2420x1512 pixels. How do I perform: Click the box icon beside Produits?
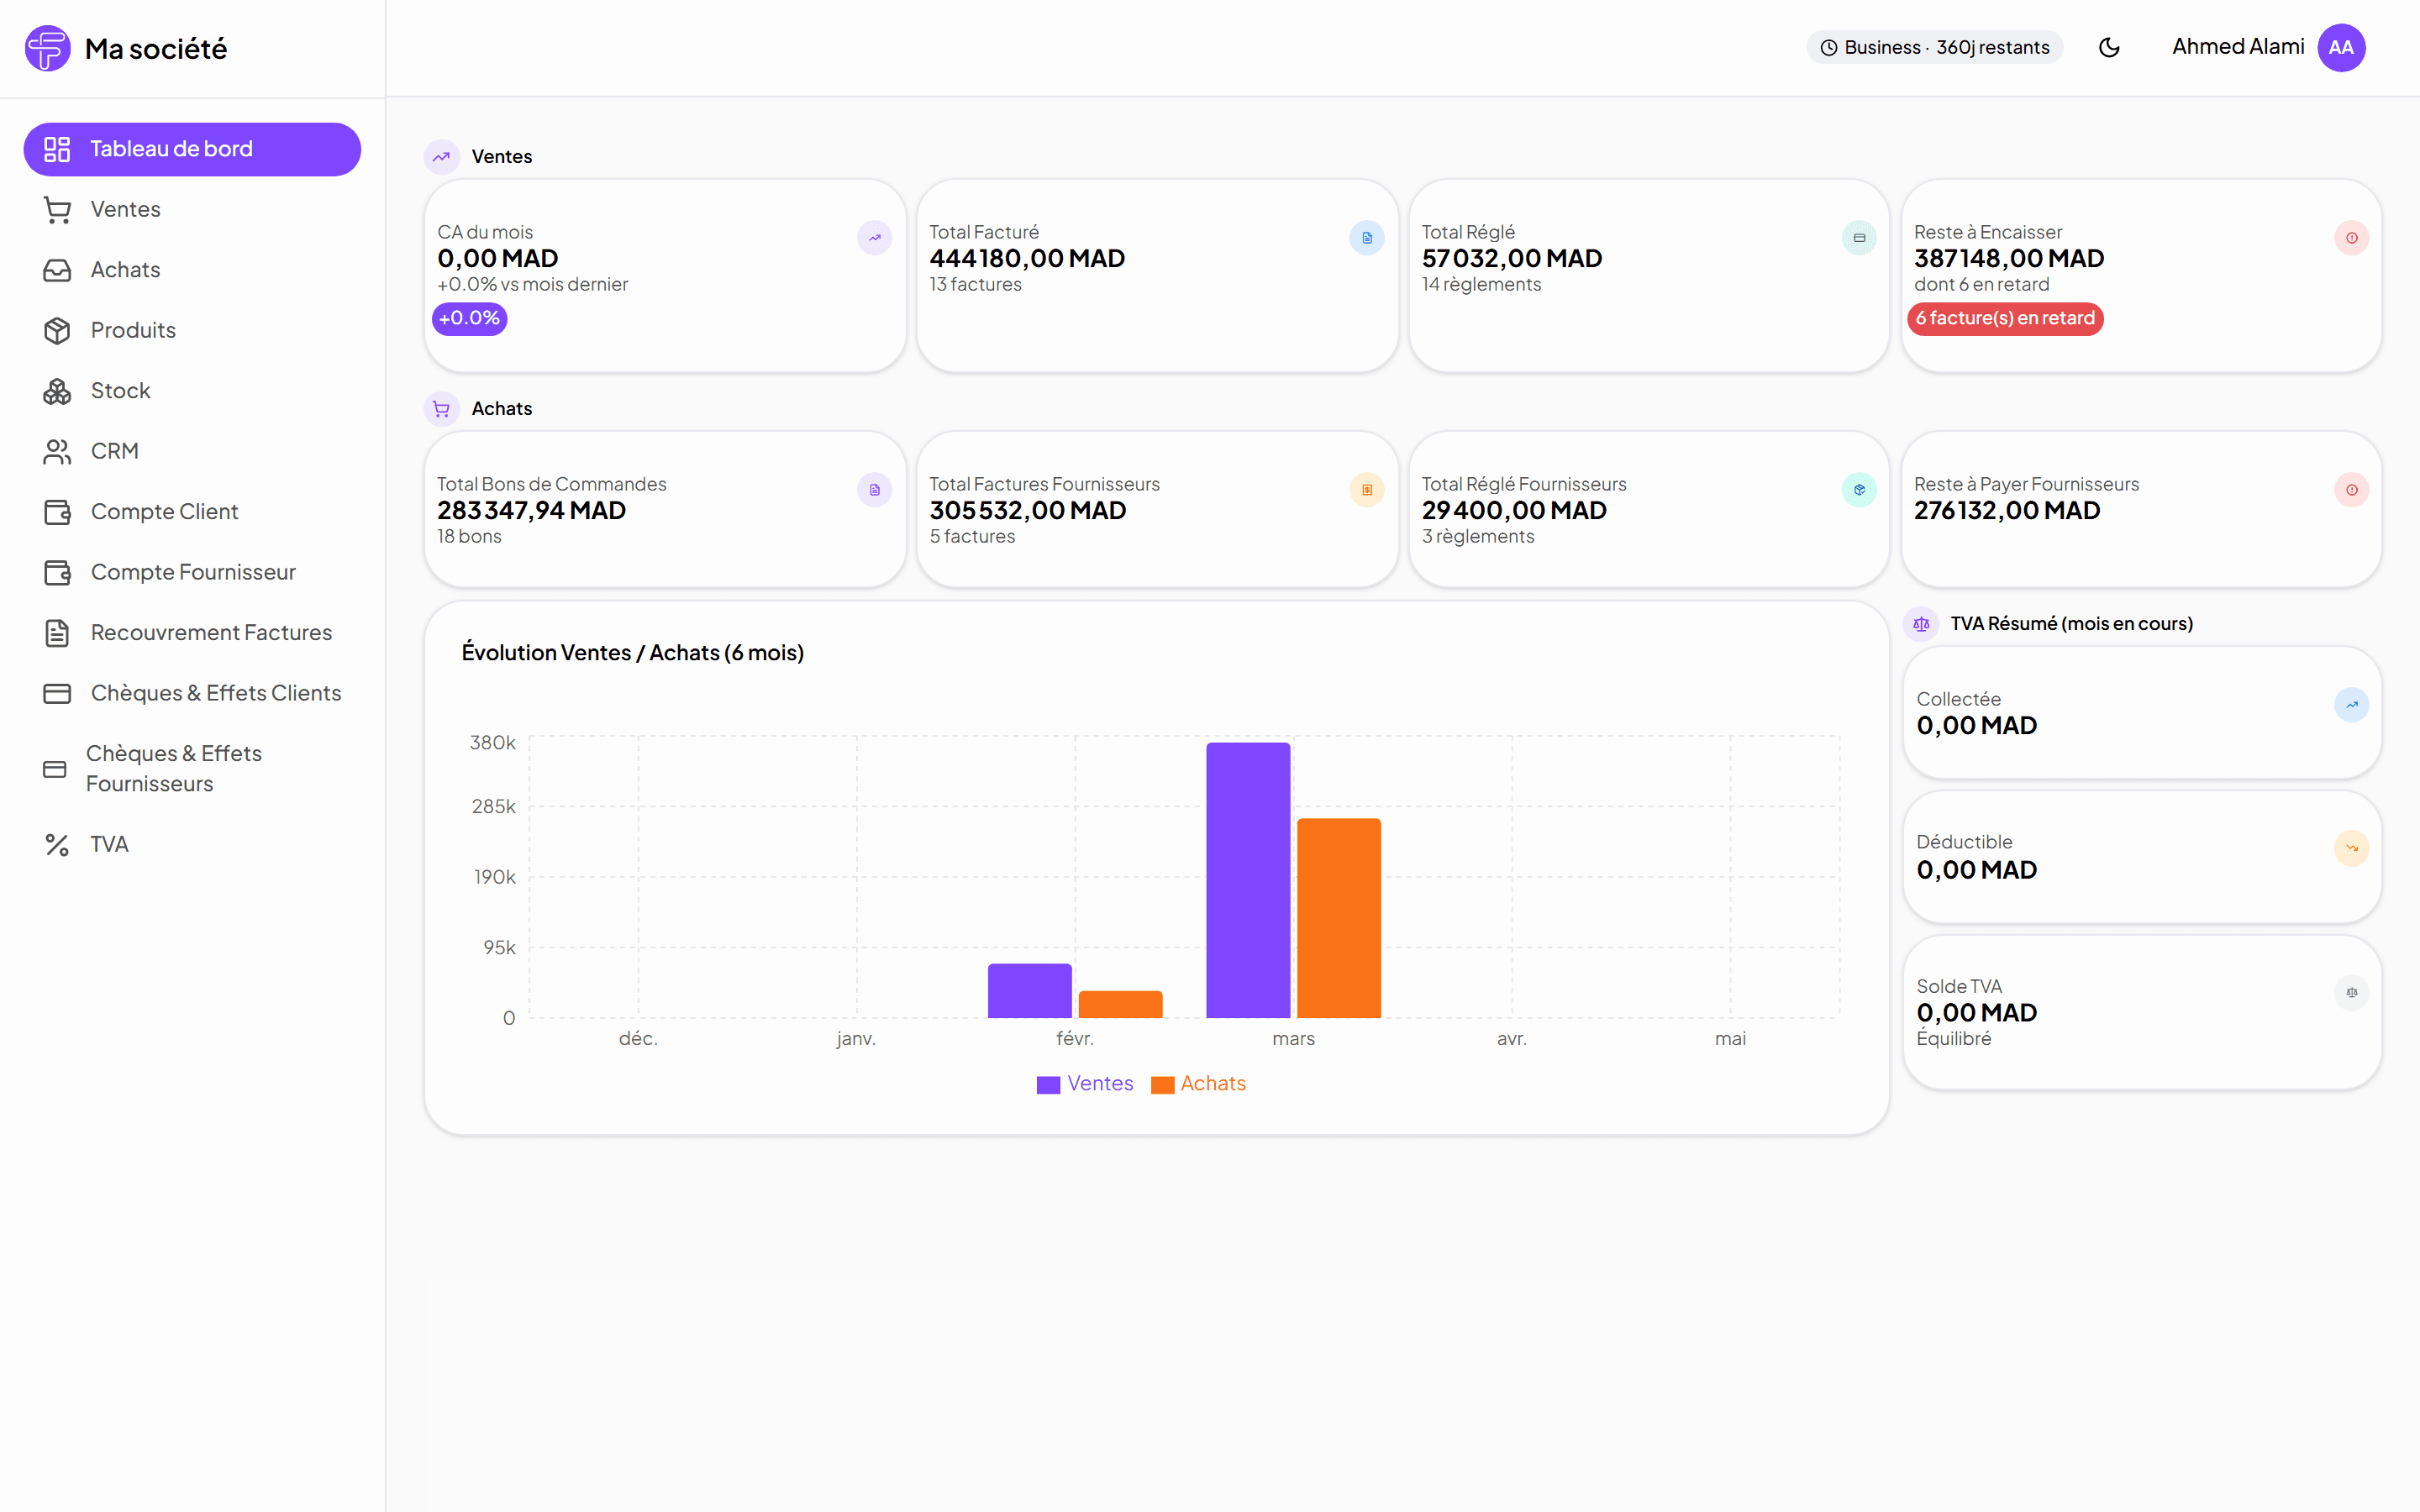57,331
